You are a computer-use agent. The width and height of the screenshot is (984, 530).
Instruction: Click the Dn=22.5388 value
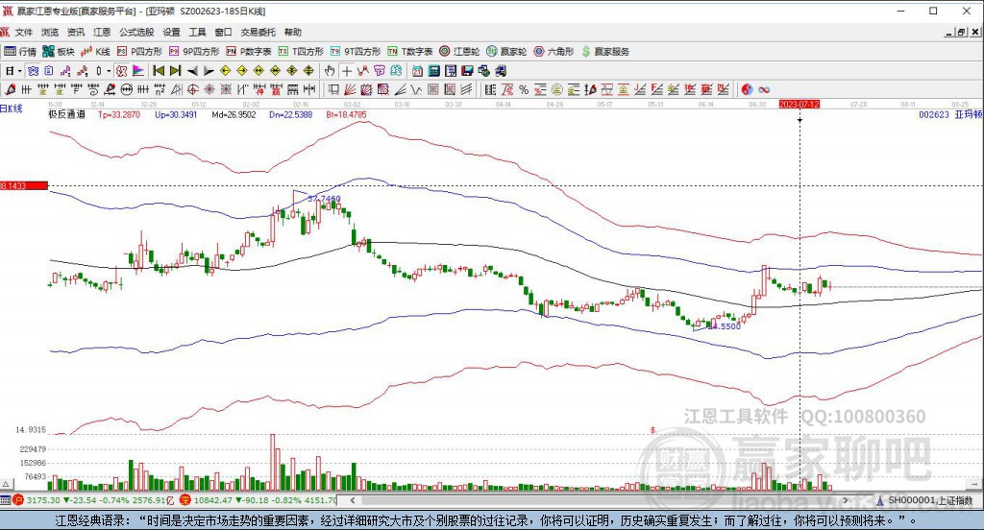(290, 115)
